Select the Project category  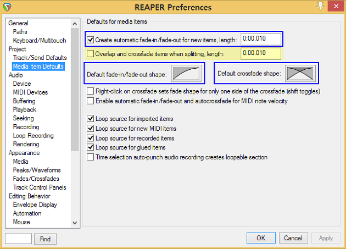(x=17, y=49)
